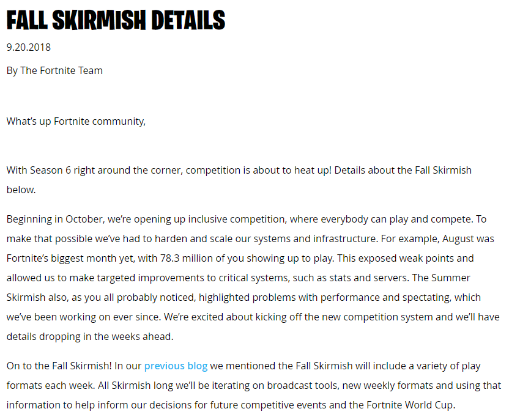Click 'With Season 6 right around the corner' sentence
The image size is (509, 417).
[94, 171]
